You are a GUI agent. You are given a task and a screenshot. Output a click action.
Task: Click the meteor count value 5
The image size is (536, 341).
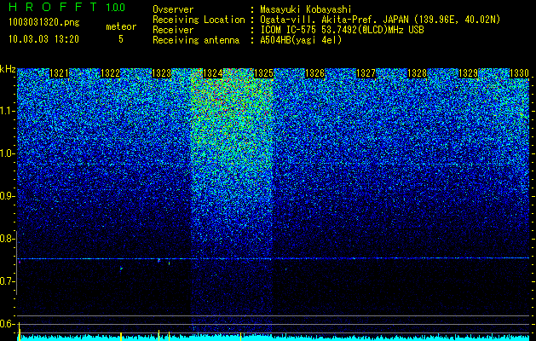click(x=121, y=39)
